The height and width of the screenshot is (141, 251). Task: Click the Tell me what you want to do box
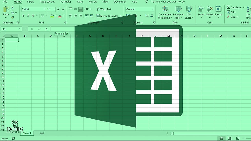168,2
